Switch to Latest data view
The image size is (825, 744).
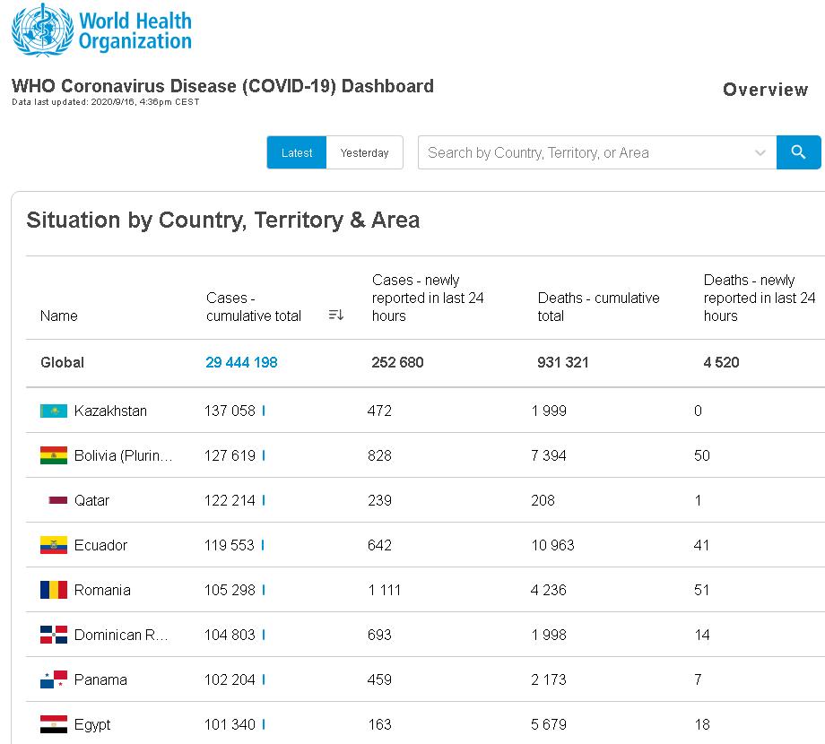[297, 152]
